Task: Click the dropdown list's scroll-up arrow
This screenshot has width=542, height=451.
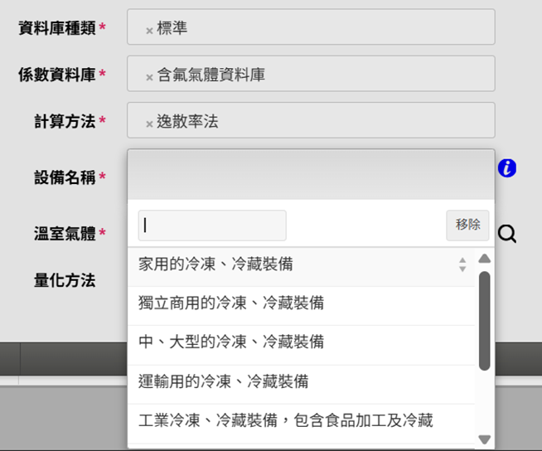Action: point(485,259)
